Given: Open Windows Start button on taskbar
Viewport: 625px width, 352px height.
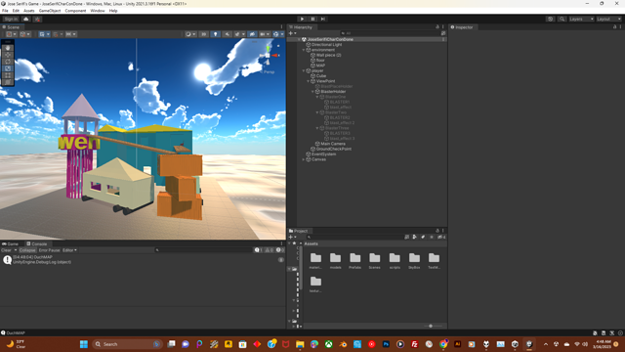Looking at the screenshot, I should [x=84, y=344].
